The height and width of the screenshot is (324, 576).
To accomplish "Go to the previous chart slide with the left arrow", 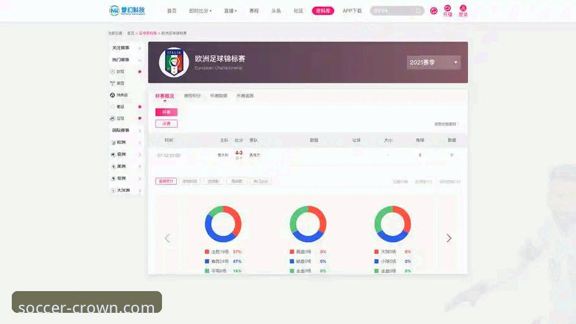I will pyautogui.click(x=167, y=238).
